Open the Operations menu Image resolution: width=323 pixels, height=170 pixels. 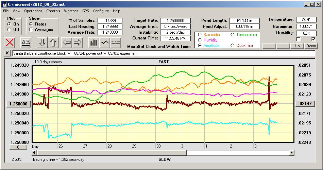33,11
